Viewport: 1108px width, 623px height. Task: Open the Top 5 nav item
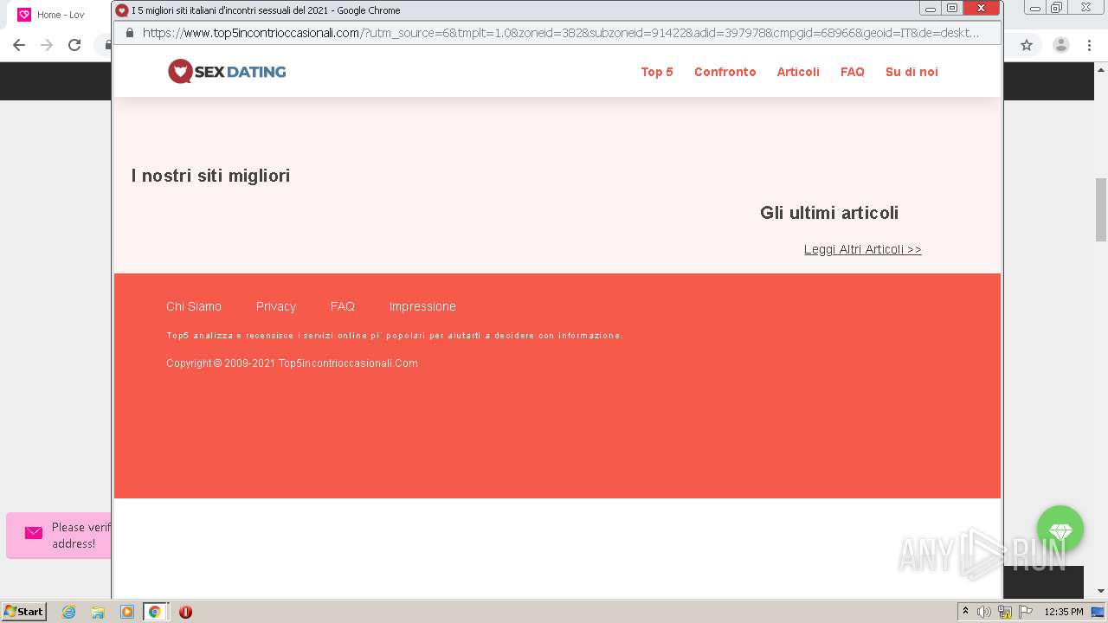click(657, 72)
